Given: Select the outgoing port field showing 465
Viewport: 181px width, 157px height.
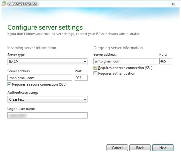Looking at the screenshot, I should (165, 61).
